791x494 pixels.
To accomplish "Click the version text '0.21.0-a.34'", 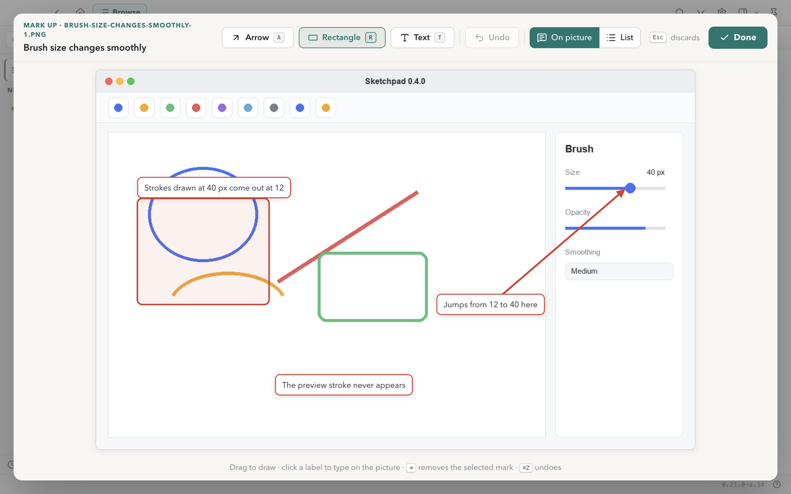I will coord(743,485).
